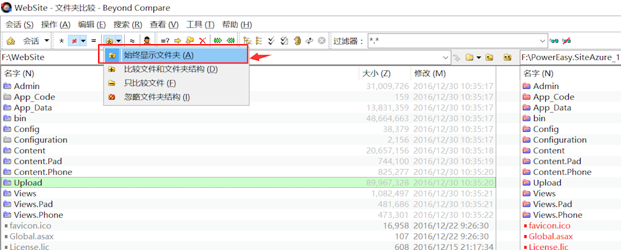Click the grey Stop icon
This screenshot has height=250, width=621.
click(322, 40)
